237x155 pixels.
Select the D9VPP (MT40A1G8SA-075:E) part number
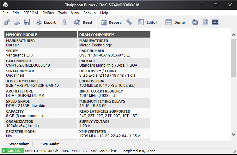point(105,55)
